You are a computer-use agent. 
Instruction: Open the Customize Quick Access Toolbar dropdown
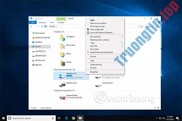coord(41,19)
